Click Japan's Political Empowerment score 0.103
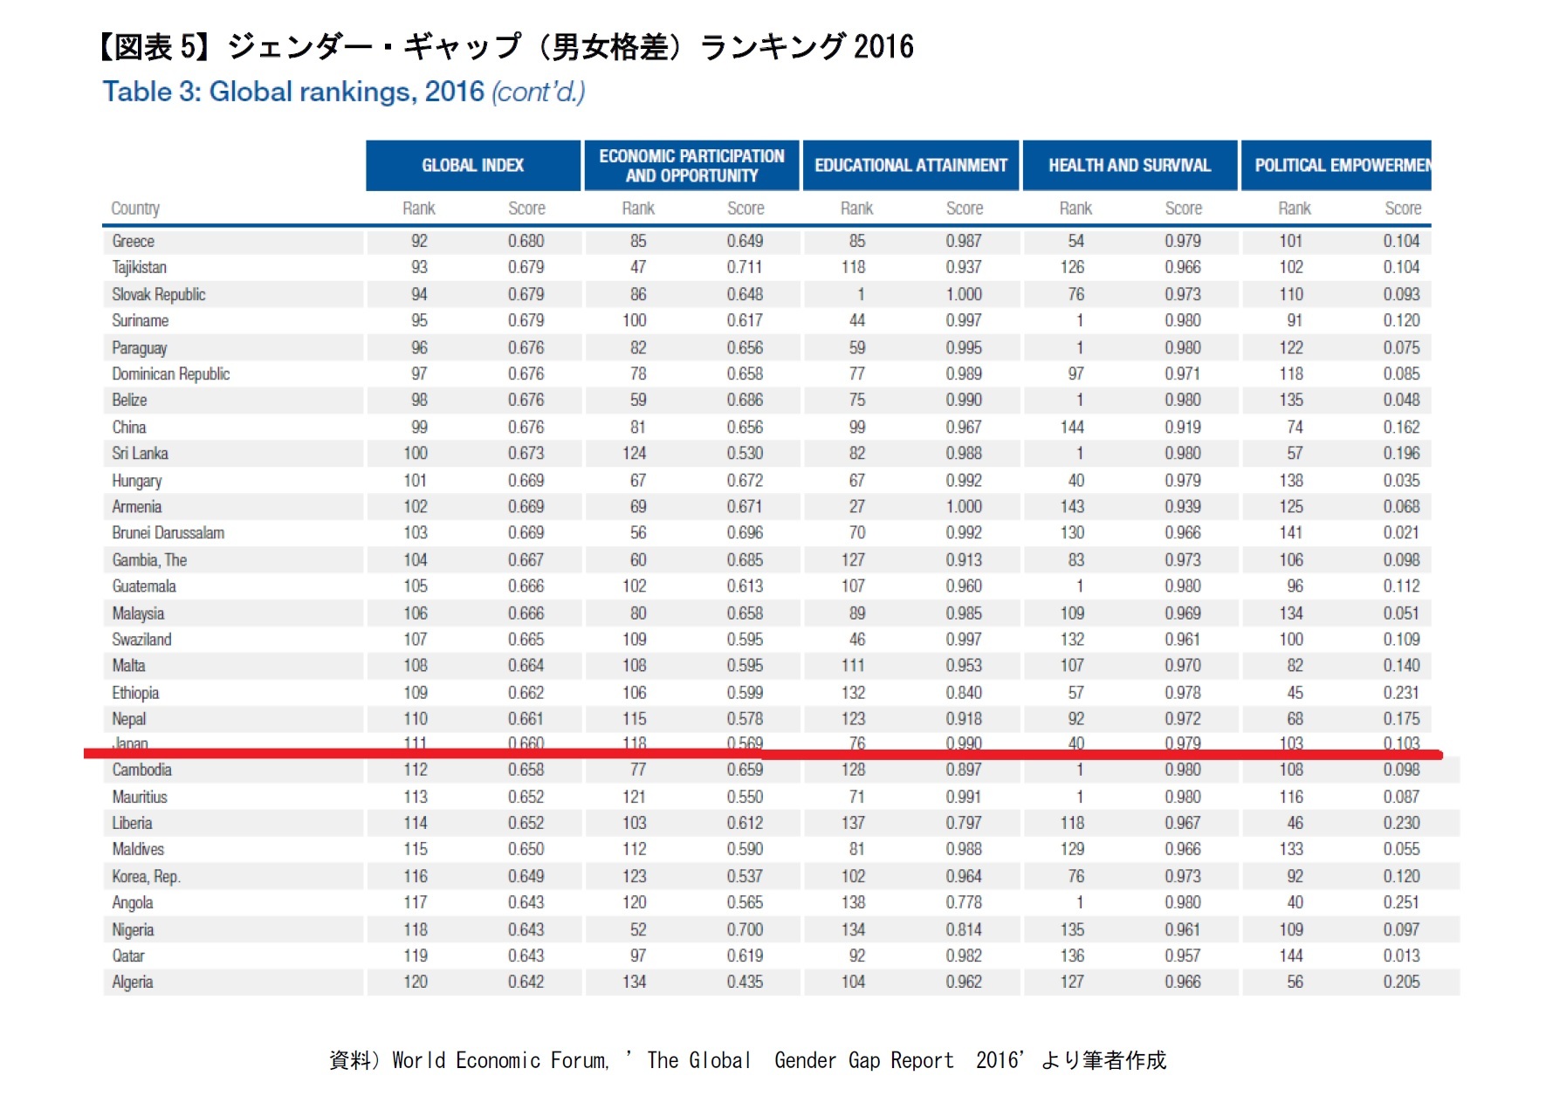The height and width of the screenshot is (1096, 1546). [1403, 743]
